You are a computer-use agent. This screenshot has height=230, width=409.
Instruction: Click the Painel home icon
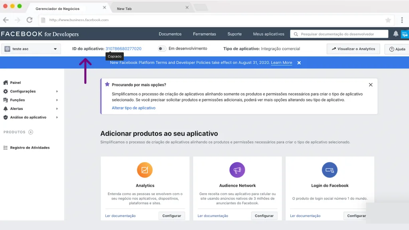[x=6, y=82]
